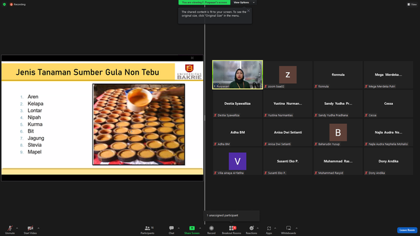Select Susanti Eko P.'s tile

[287, 161]
